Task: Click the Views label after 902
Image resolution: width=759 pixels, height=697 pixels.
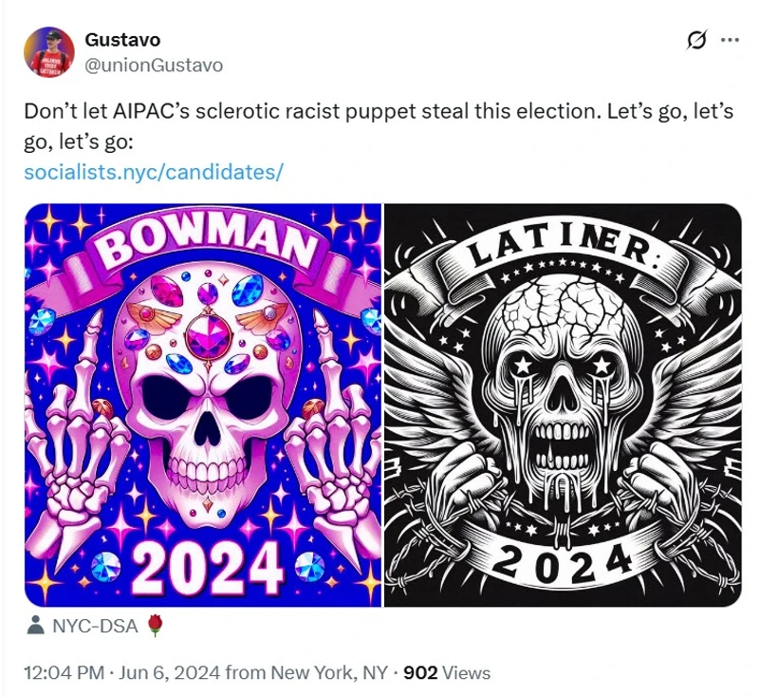Action: pos(466,673)
